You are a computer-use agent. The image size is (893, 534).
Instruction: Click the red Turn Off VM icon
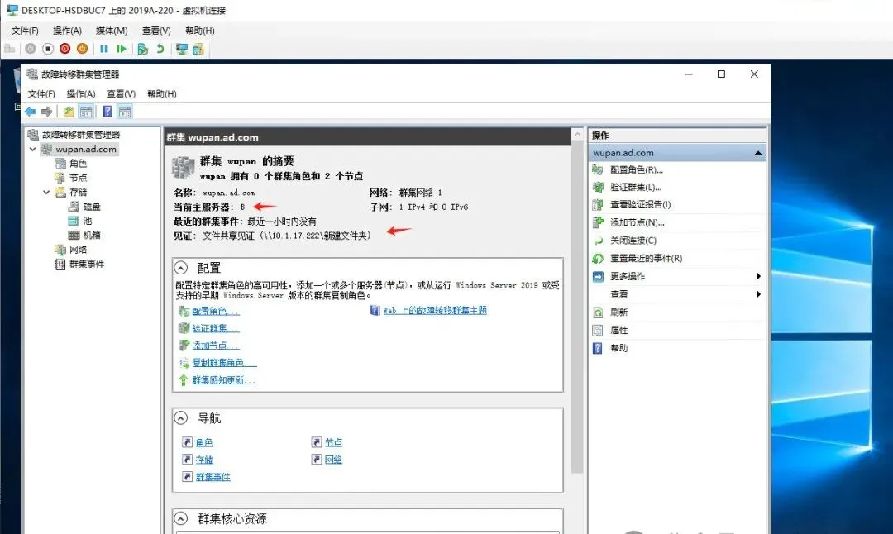[x=64, y=49]
